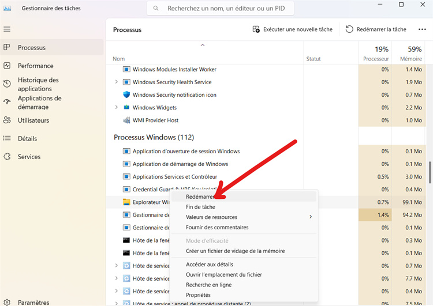Open the Services gear icon
Screen dimensions: 433x306
(7, 157)
